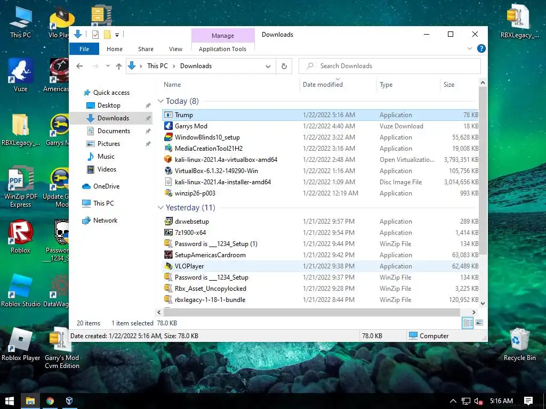546x409 pixels.
Task: Click the dxwebsetup file icon
Action: click(x=168, y=221)
